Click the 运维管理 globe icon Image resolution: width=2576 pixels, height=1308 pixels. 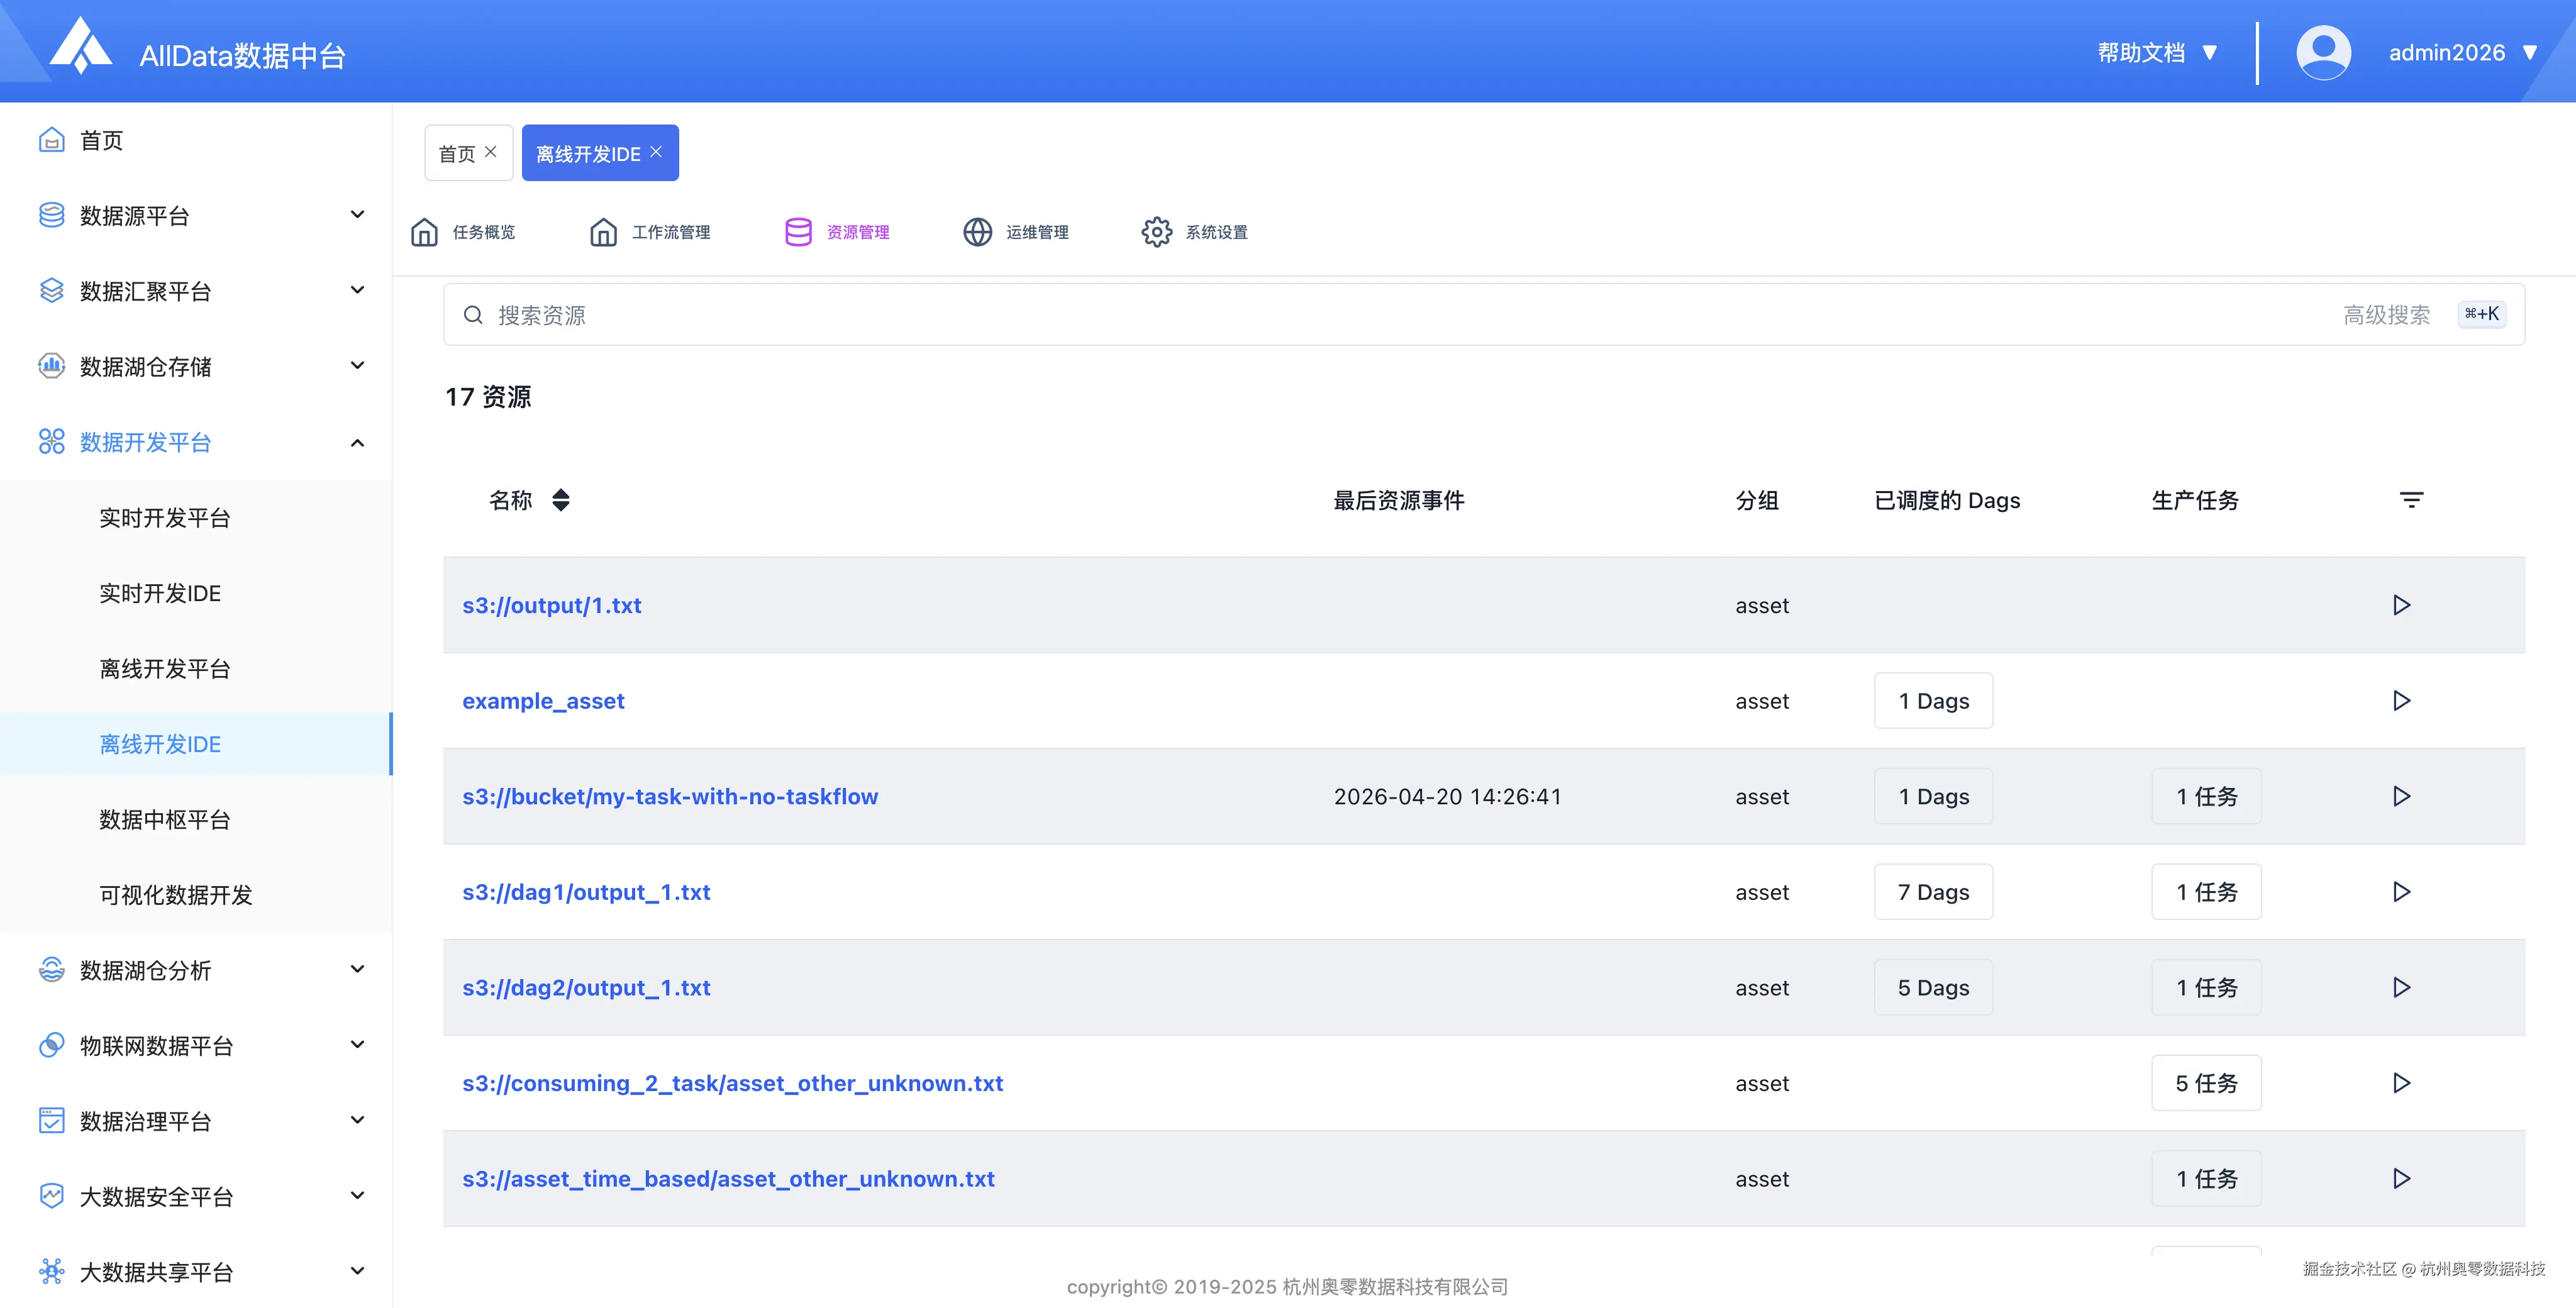tap(977, 232)
